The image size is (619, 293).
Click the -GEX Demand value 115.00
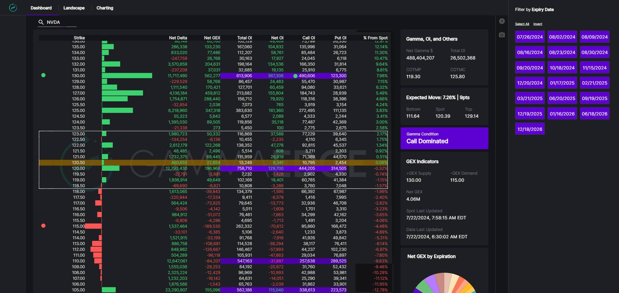click(457, 180)
